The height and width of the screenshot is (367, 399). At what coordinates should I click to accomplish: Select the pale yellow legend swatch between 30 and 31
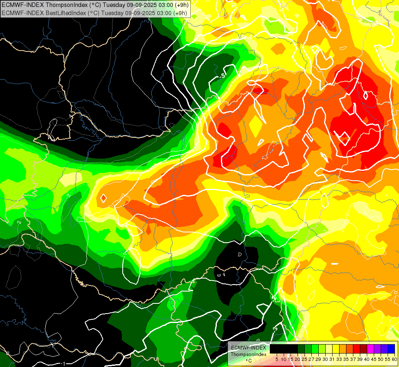329,349
